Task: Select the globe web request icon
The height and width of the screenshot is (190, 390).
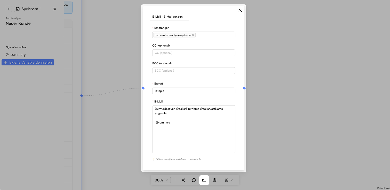Action: pos(215,180)
